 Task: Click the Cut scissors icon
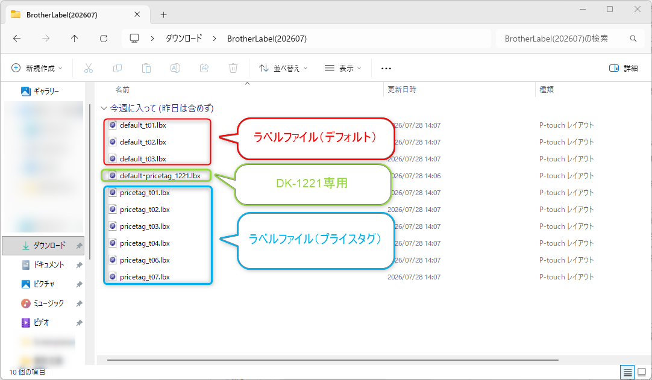pos(89,68)
